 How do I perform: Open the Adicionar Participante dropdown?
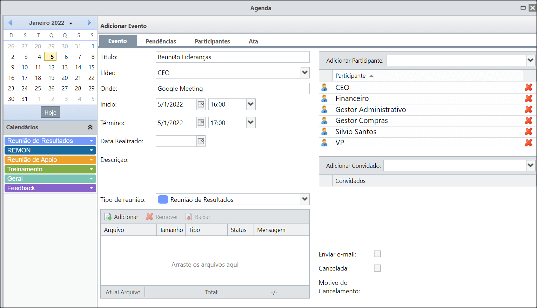click(x=531, y=60)
